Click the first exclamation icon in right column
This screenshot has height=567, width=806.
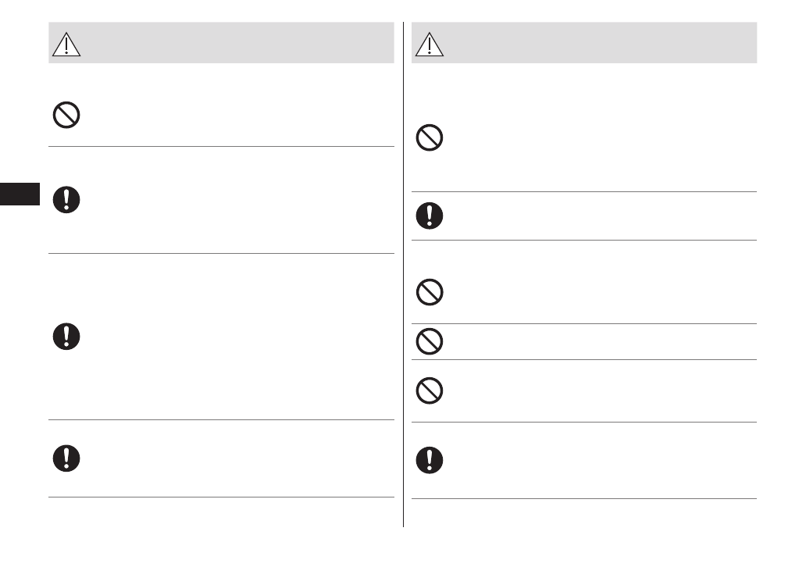(x=430, y=216)
